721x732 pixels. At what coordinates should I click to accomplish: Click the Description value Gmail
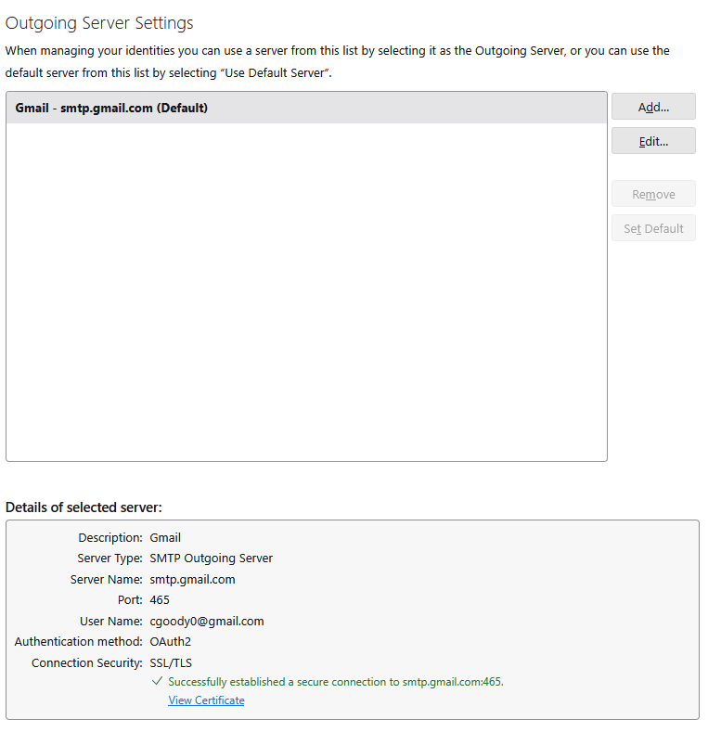pyautogui.click(x=165, y=537)
